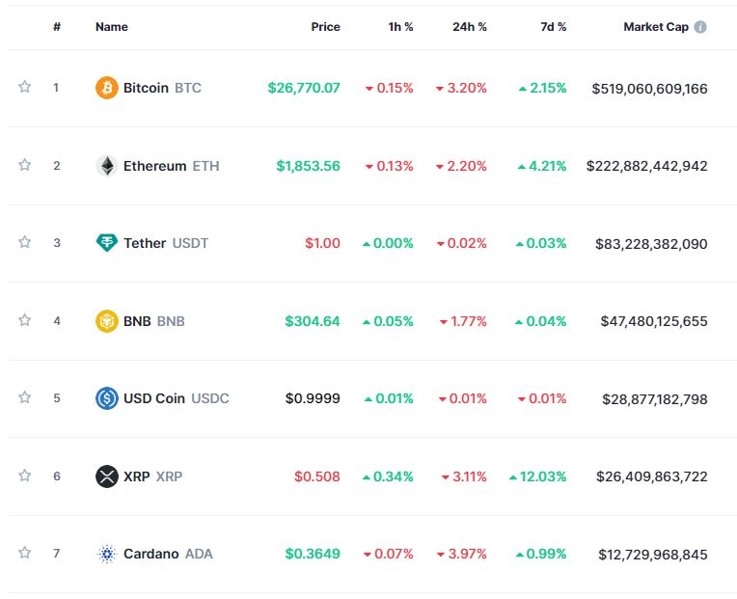Star Bitcoin to add to watchlist
737x599 pixels.
[x=25, y=88]
